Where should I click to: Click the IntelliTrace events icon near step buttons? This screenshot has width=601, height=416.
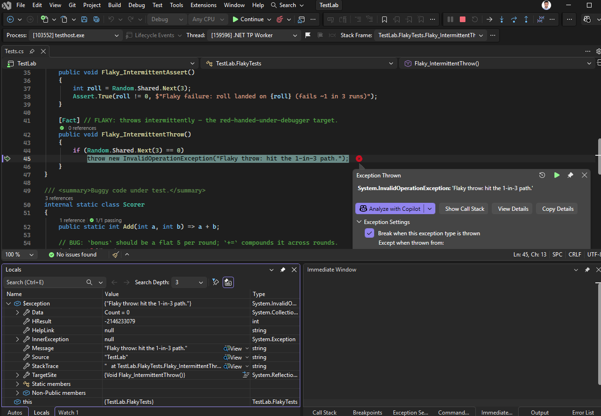pyautogui.click(x=541, y=19)
